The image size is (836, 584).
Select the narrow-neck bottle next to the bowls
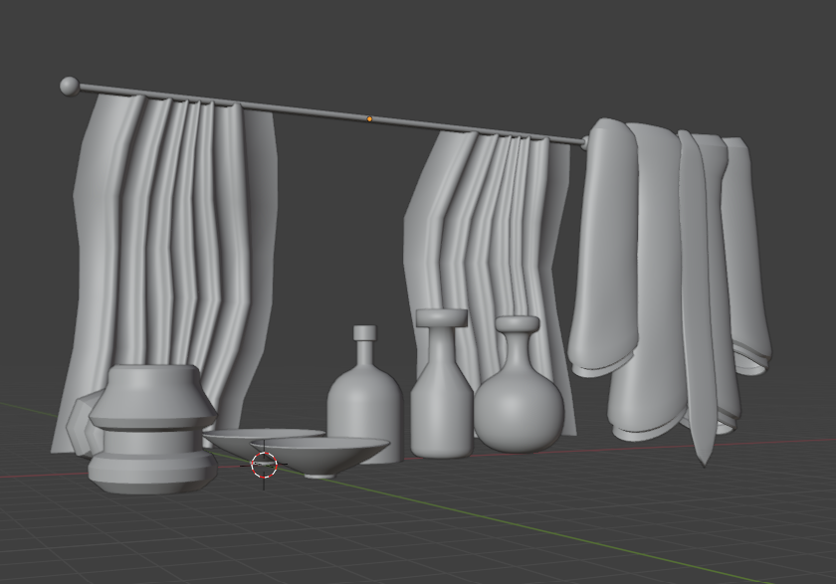[365, 394]
